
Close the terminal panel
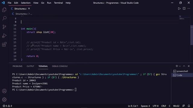(x=189, y=66)
